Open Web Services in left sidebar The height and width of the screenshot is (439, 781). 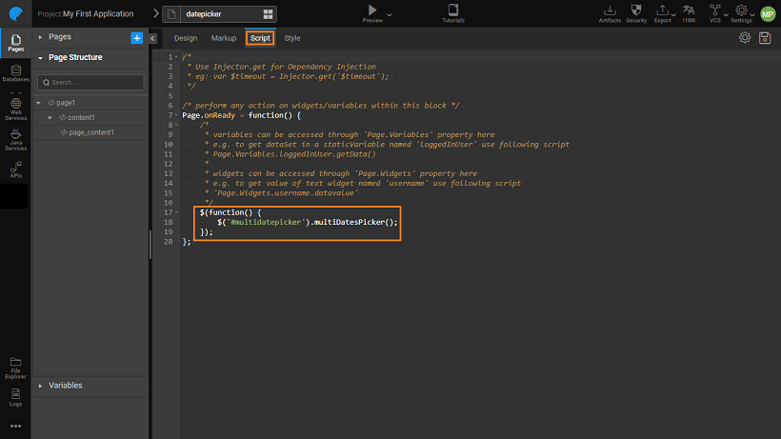(15, 107)
